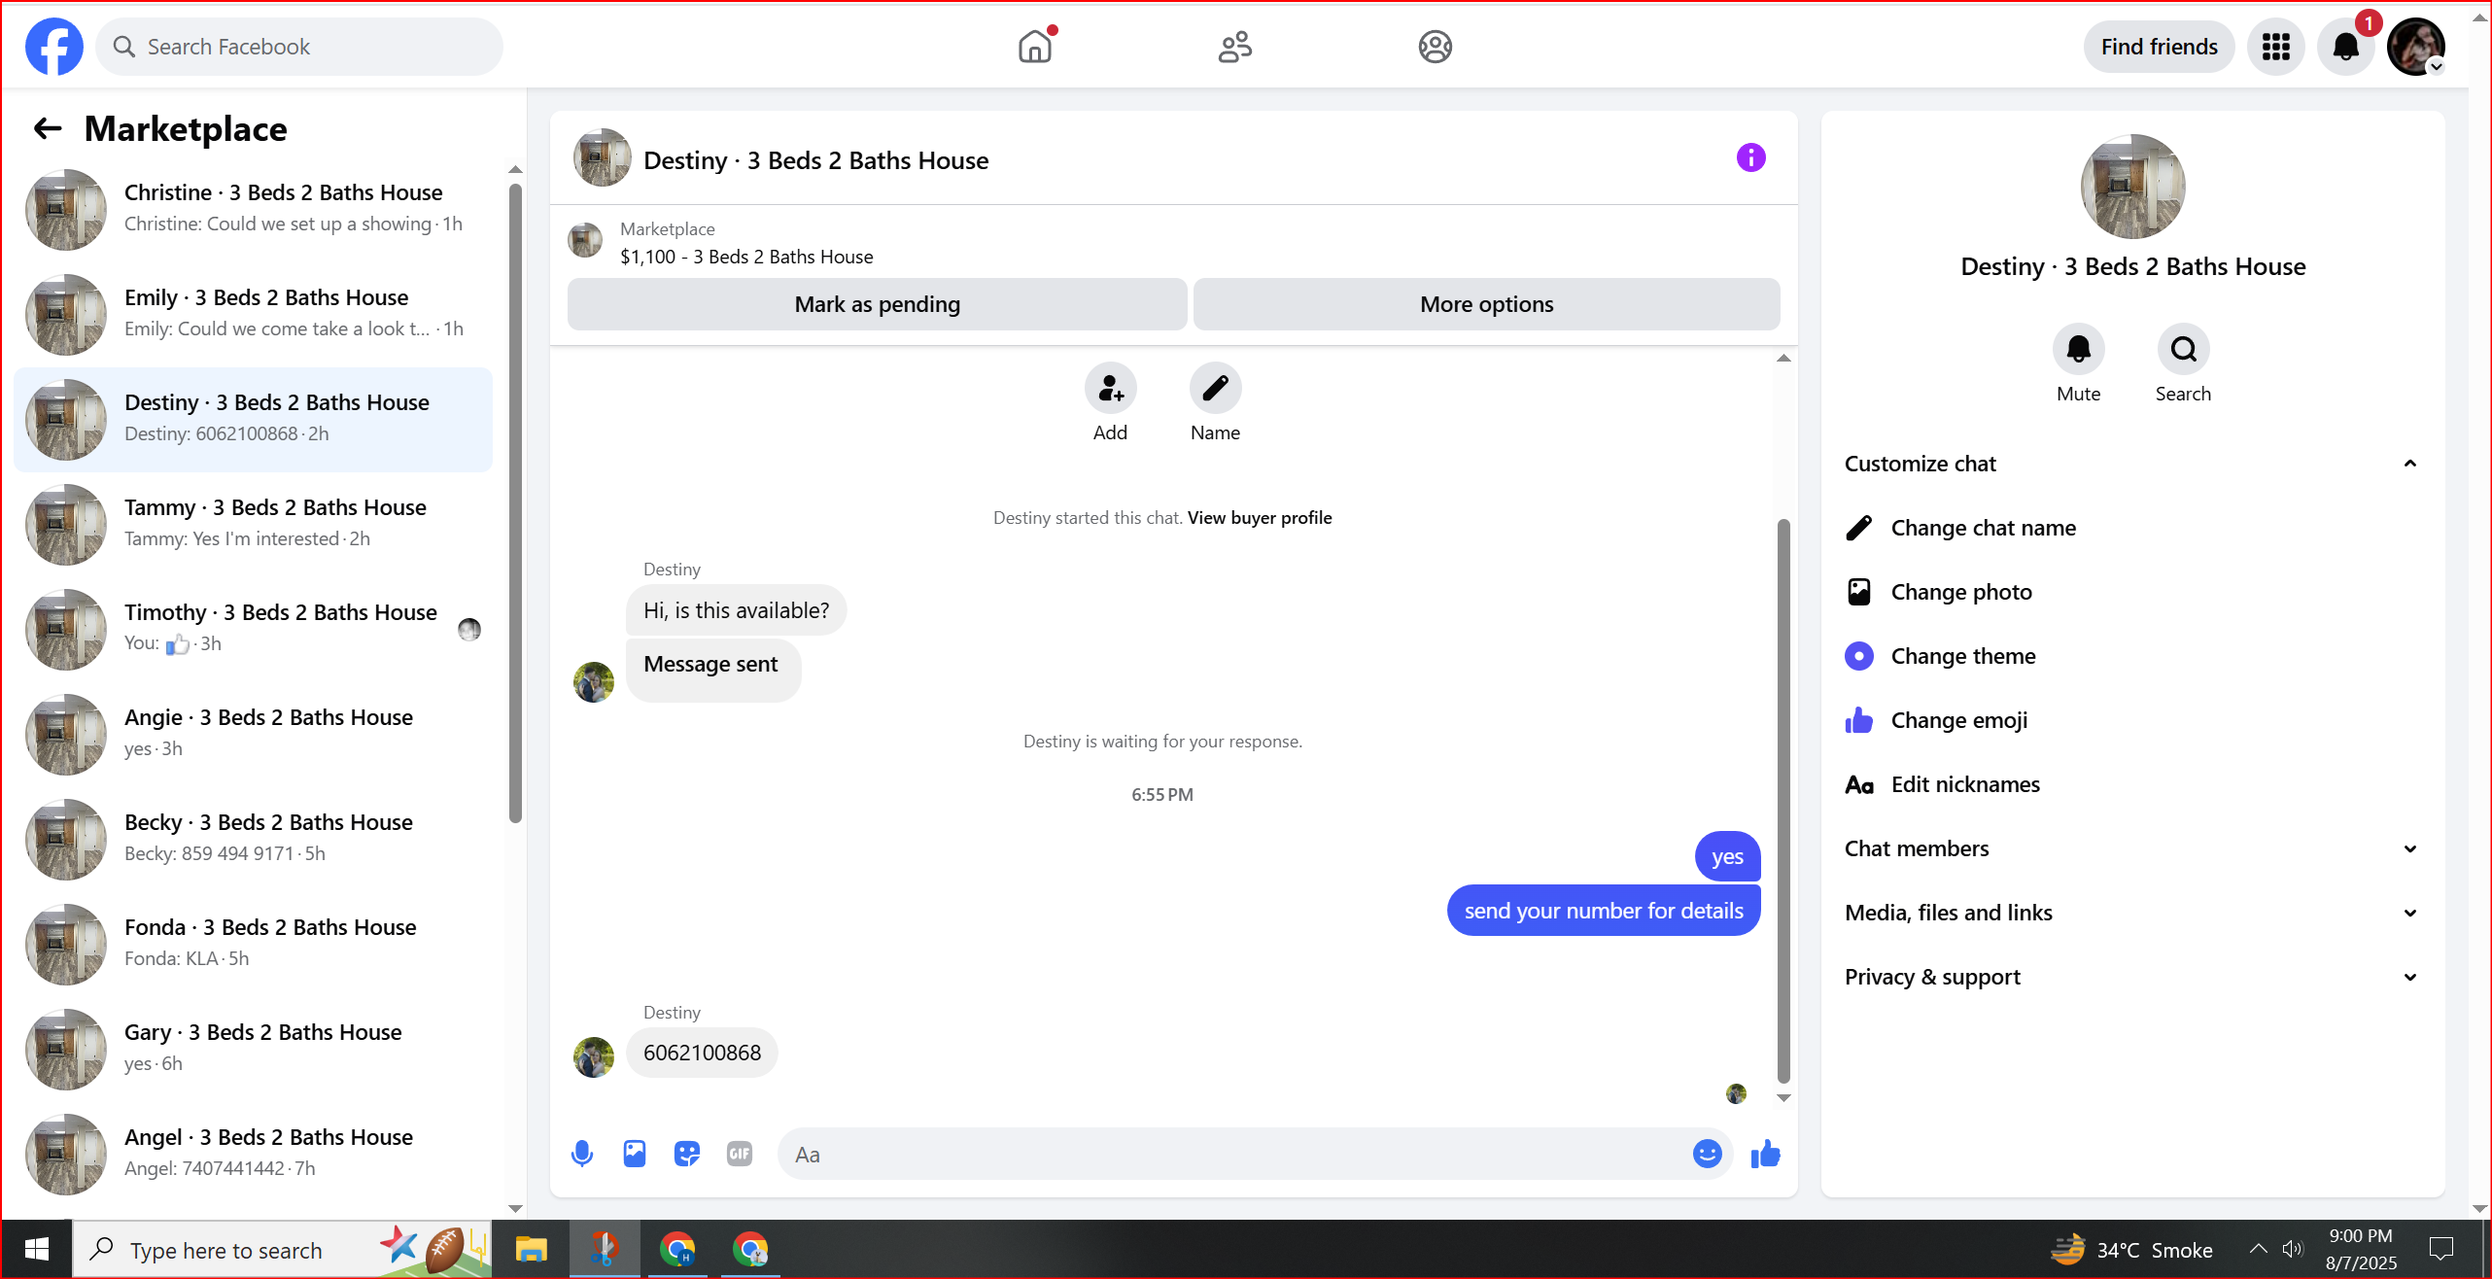Open conversation information purple icon

click(1750, 157)
